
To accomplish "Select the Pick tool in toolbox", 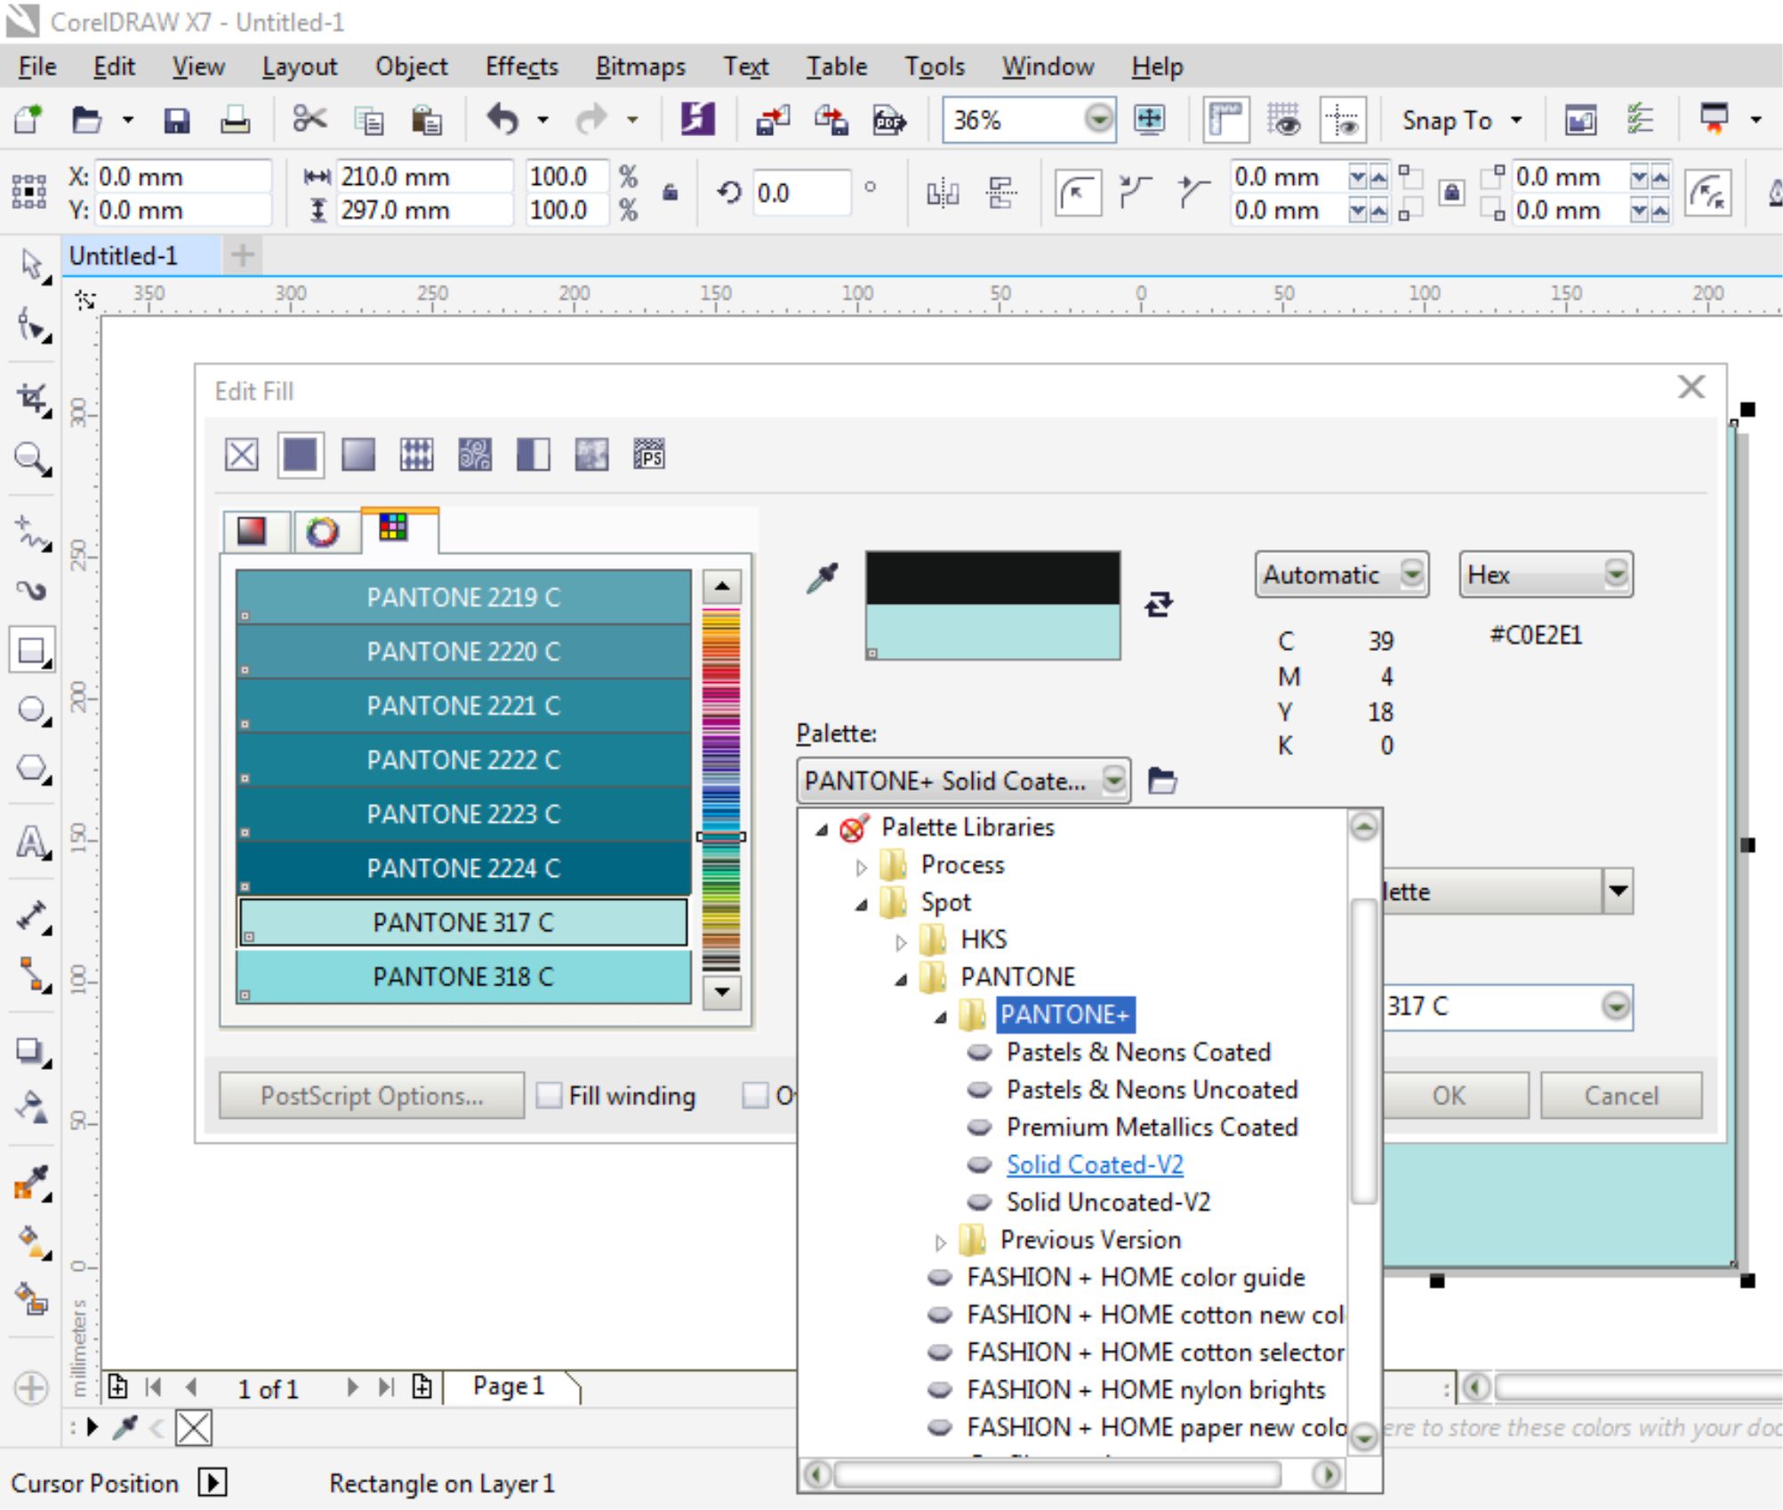I will click(32, 265).
